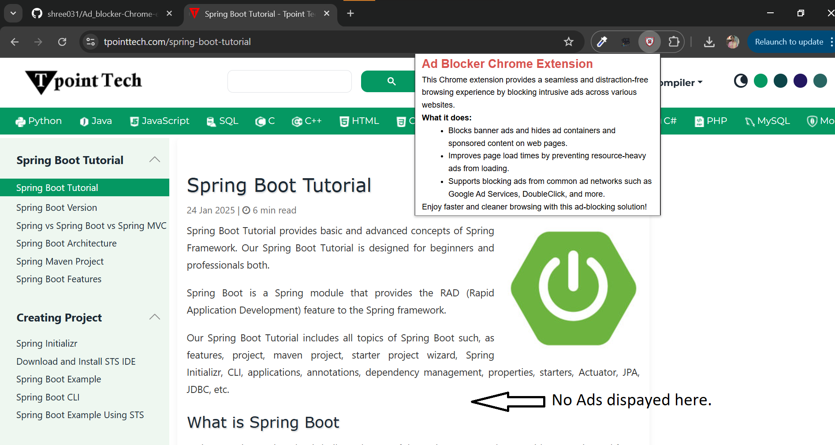Click the Tpoint Tech logo
Image resolution: width=835 pixels, height=445 pixels.
click(x=84, y=82)
